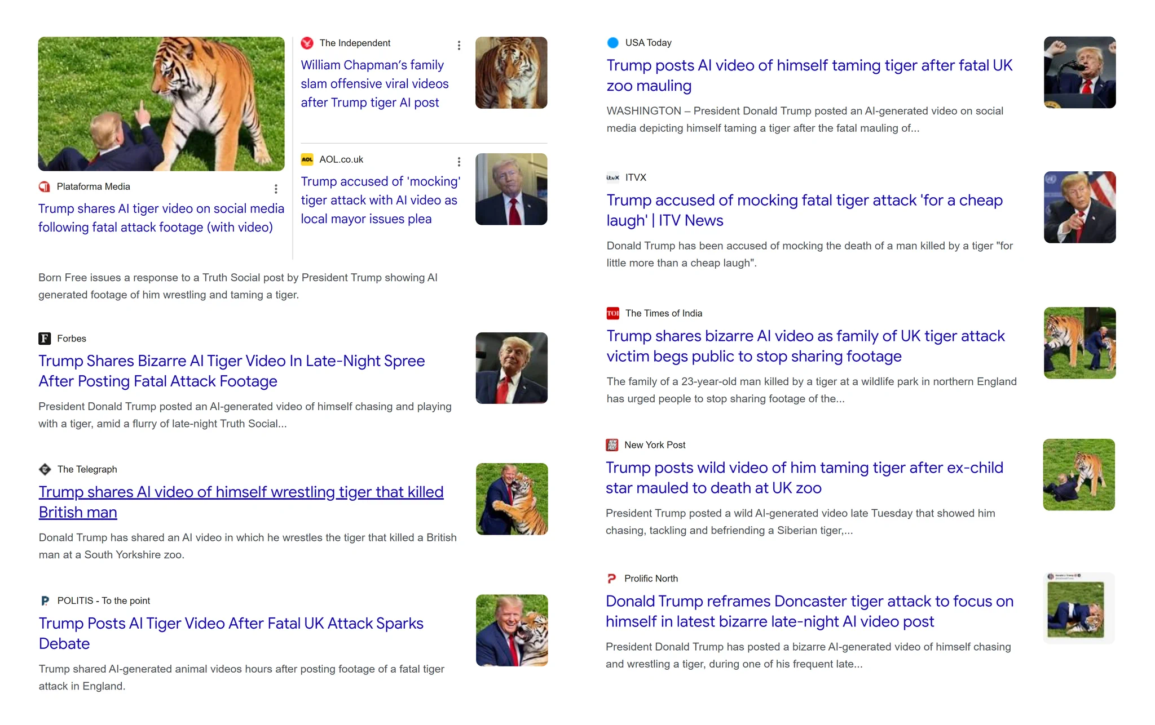This screenshot has height=725, width=1155.
Task: Click the Forbes source favicon
Action: pos(45,339)
